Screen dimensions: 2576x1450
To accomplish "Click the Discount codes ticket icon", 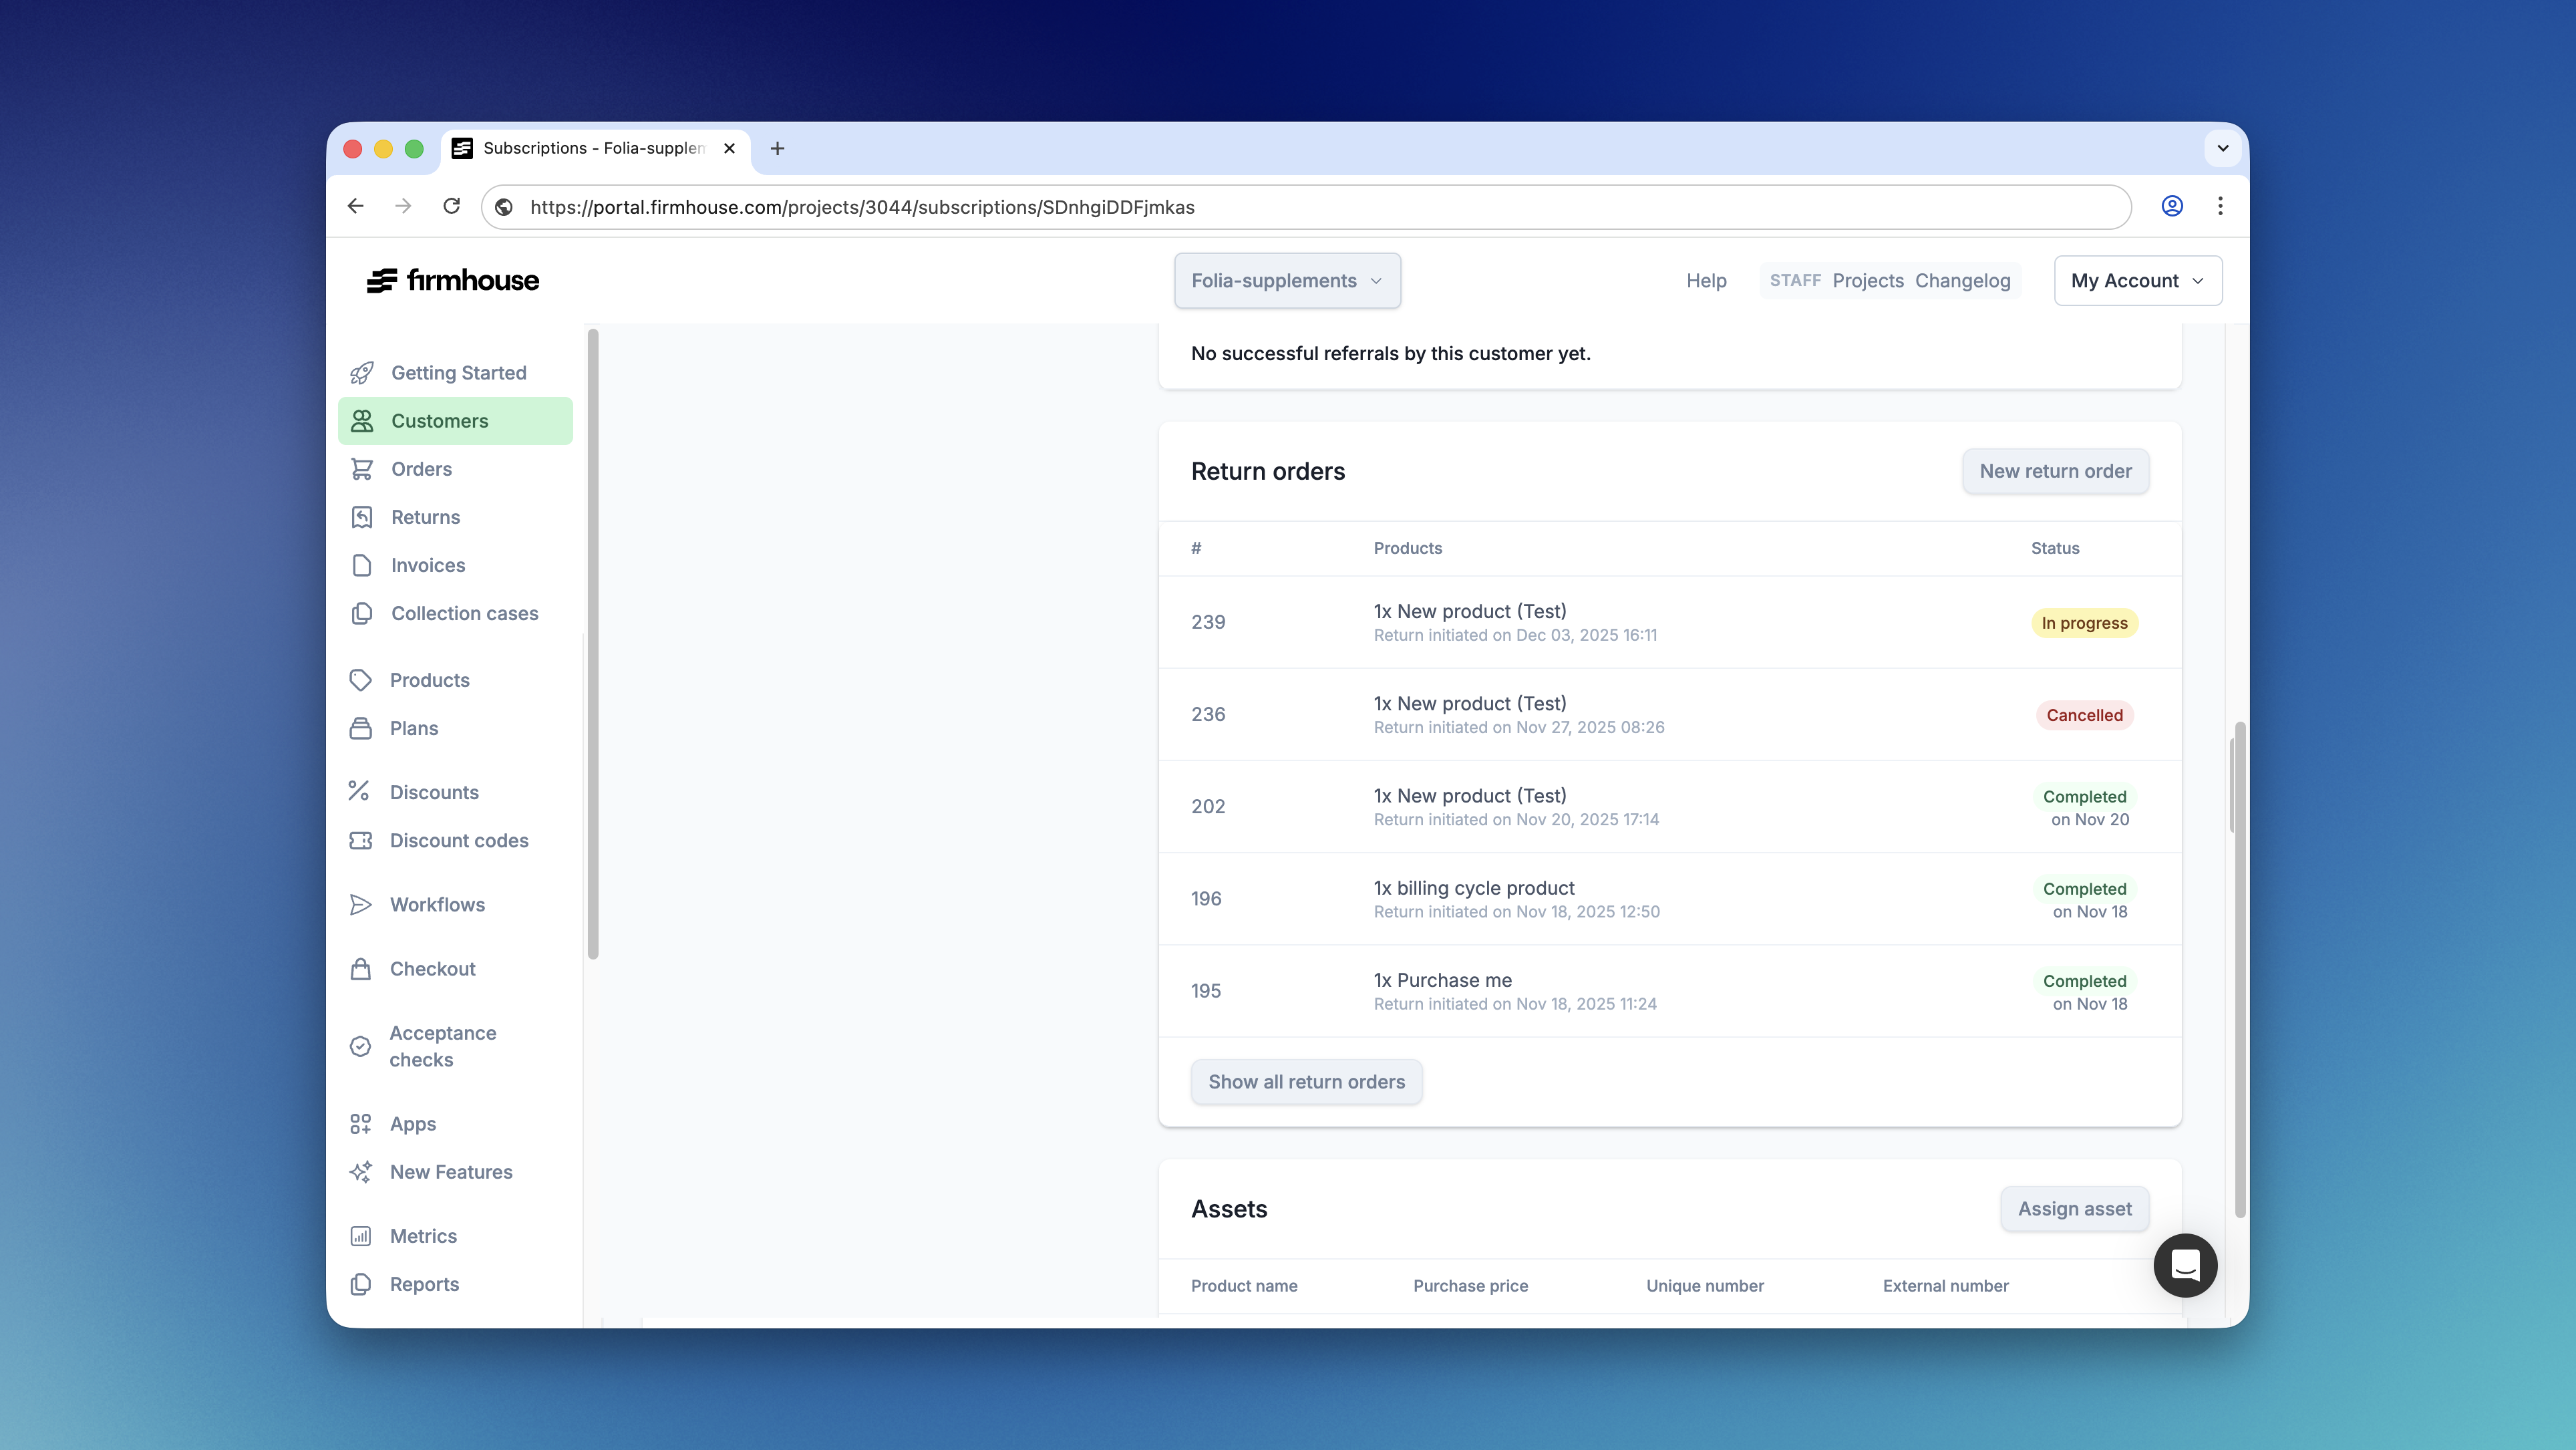I will [360, 841].
